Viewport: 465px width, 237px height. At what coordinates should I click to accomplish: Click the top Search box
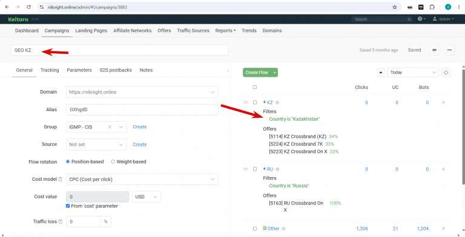click(382, 19)
